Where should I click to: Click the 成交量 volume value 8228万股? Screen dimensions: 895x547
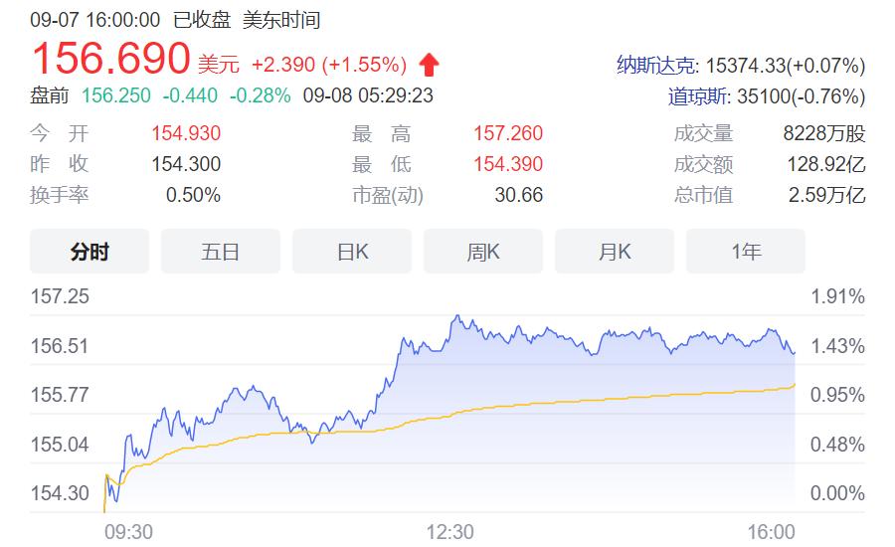pyautogui.click(x=823, y=133)
